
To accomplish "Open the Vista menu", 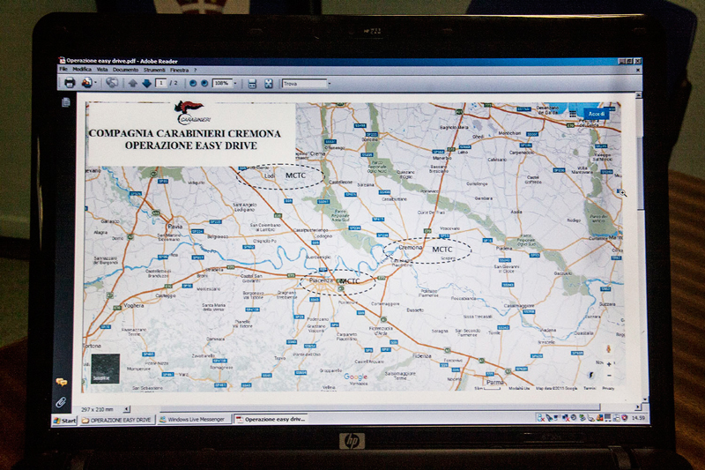I will (x=102, y=70).
